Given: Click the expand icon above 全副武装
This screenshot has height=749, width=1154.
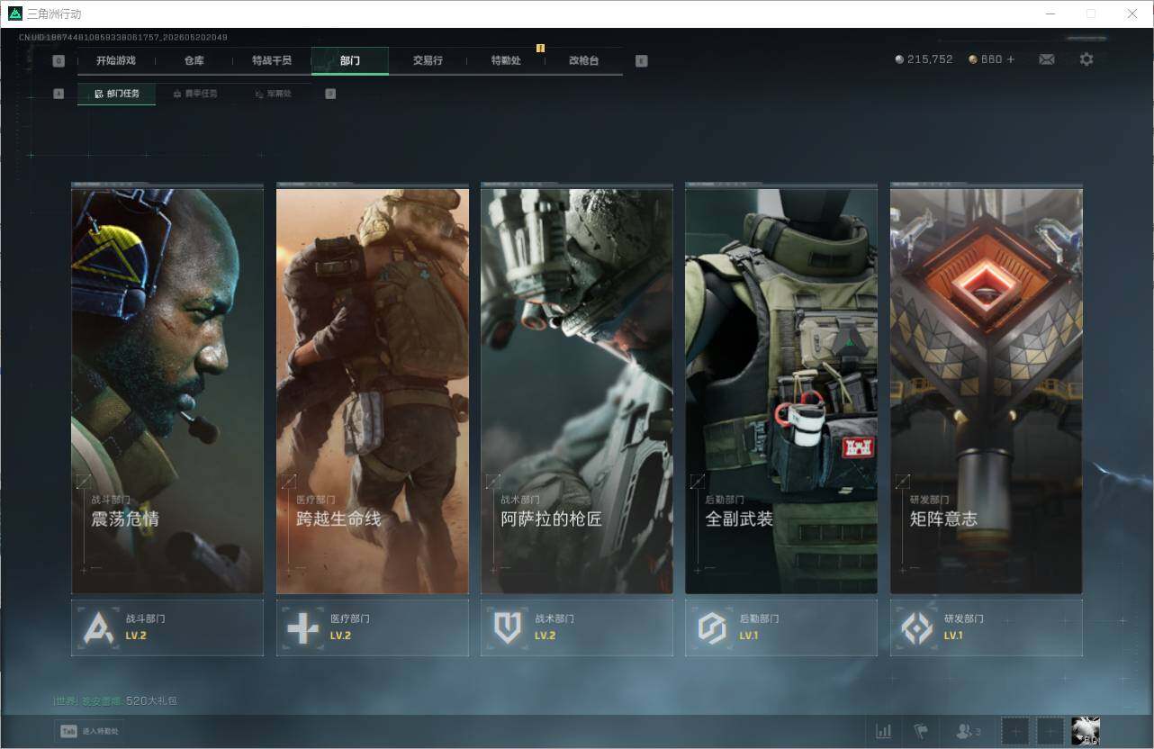Looking at the screenshot, I should [698, 482].
